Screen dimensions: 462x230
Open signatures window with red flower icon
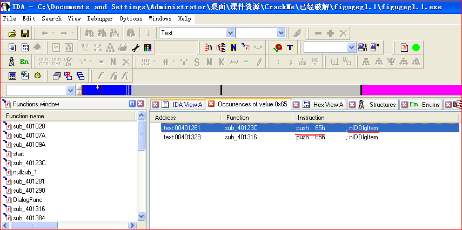[278, 48]
